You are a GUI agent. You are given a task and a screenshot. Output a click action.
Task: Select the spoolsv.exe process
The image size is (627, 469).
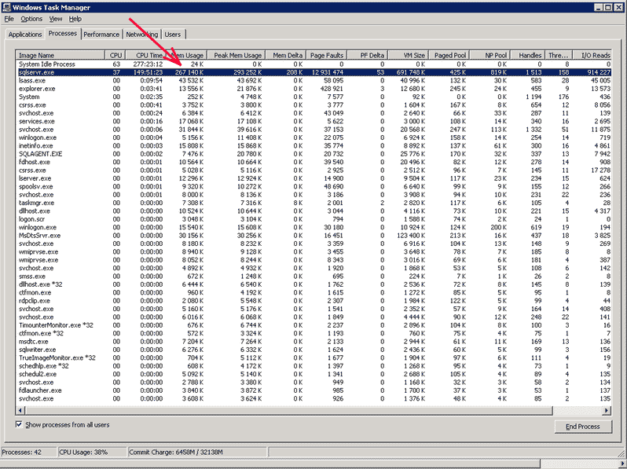313,186
